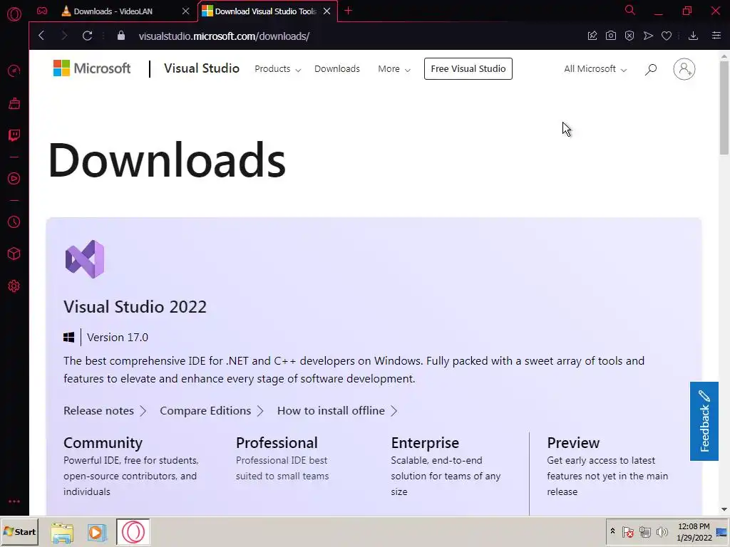
Task: Close the Downloads - VideoLAN tab
Action: 186,11
